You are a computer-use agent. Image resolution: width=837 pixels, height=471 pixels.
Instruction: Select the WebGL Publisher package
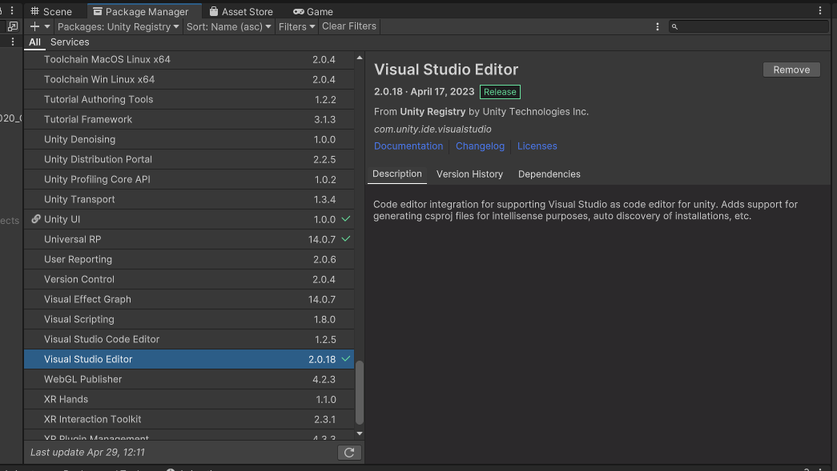coord(83,379)
